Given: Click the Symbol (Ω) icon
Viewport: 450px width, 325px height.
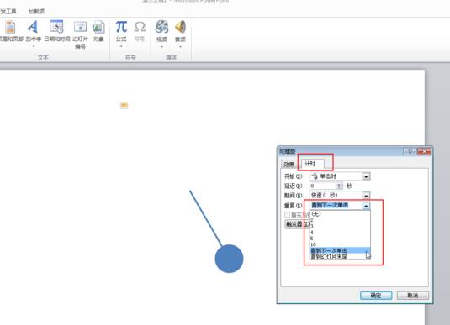Looking at the screenshot, I should coord(140,27).
